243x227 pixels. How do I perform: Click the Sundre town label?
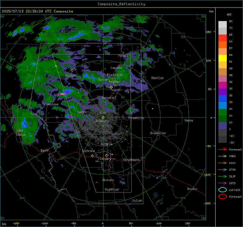(x=82, y=112)
